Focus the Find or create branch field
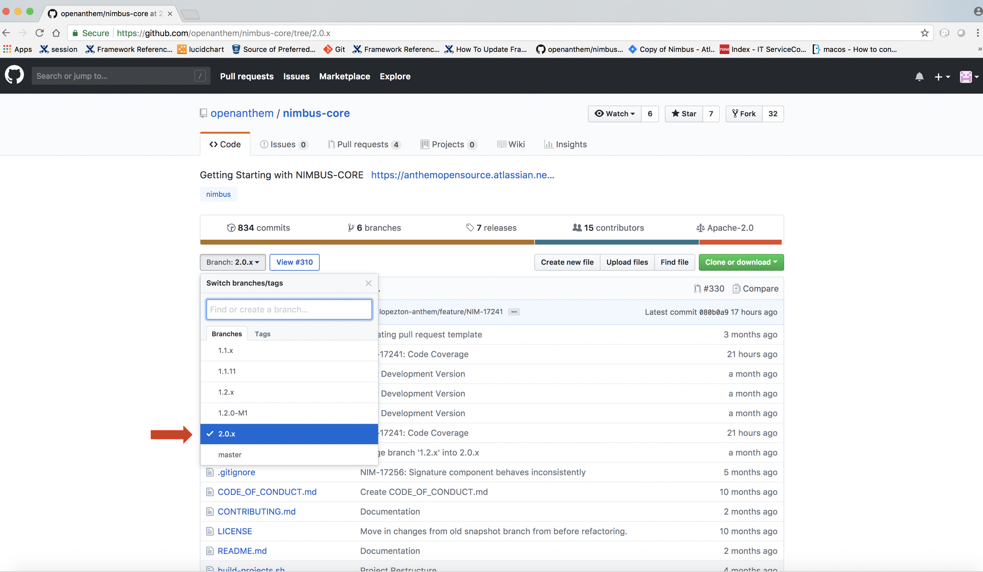The width and height of the screenshot is (983, 572). pyautogui.click(x=289, y=310)
